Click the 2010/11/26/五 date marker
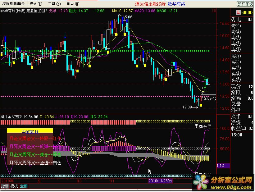255x192 pixels. [x=160, y=181]
